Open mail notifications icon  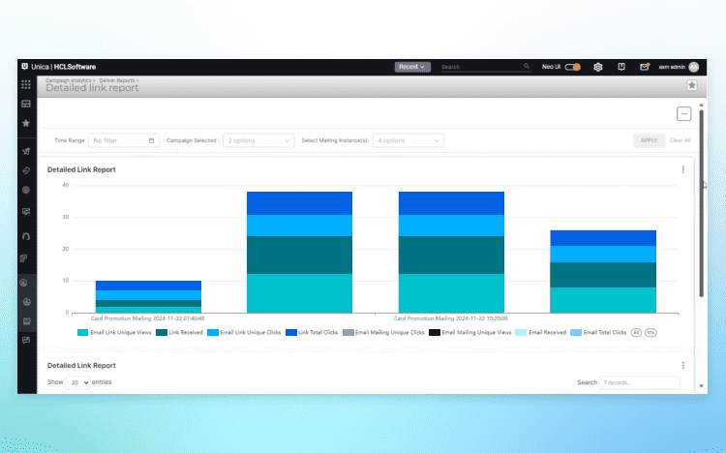[x=645, y=67]
